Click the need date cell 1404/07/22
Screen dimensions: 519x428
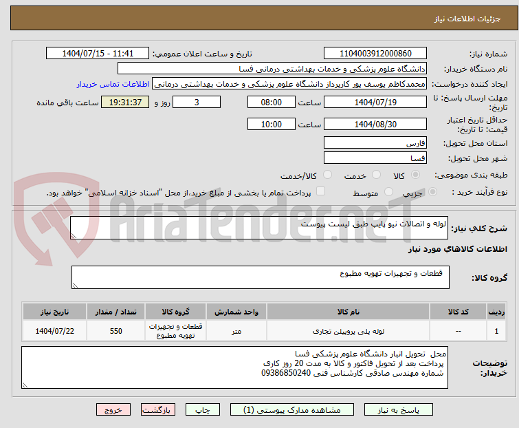(54, 331)
